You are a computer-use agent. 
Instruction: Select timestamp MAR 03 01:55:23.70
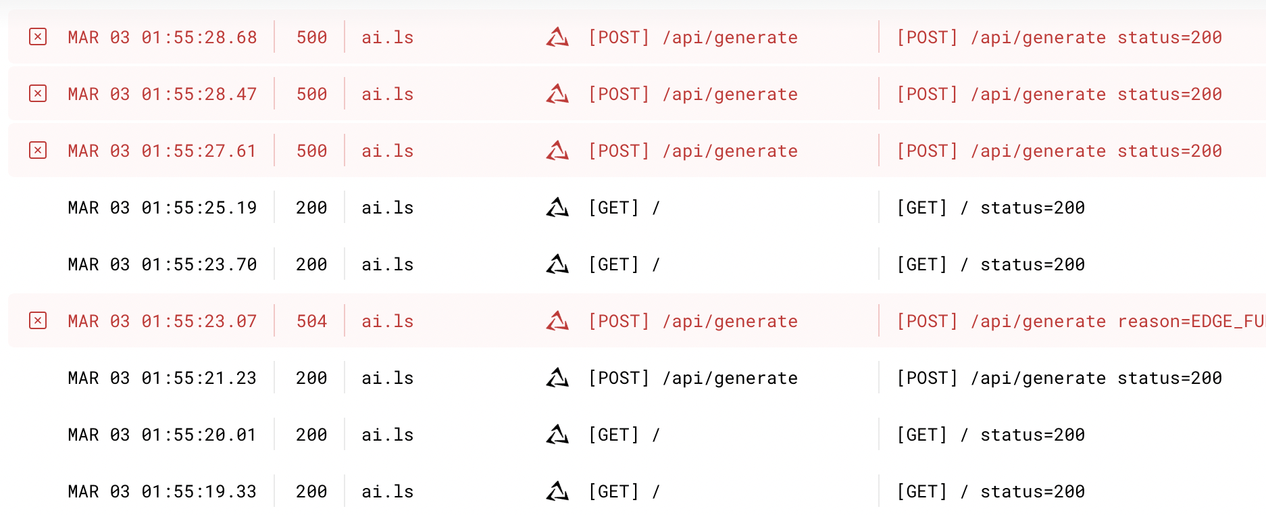tap(162, 264)
